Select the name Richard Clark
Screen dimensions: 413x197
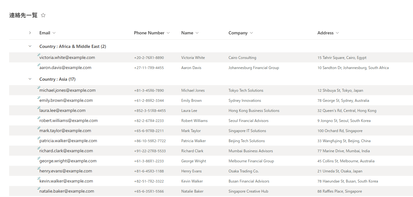(x=192, y=151)
